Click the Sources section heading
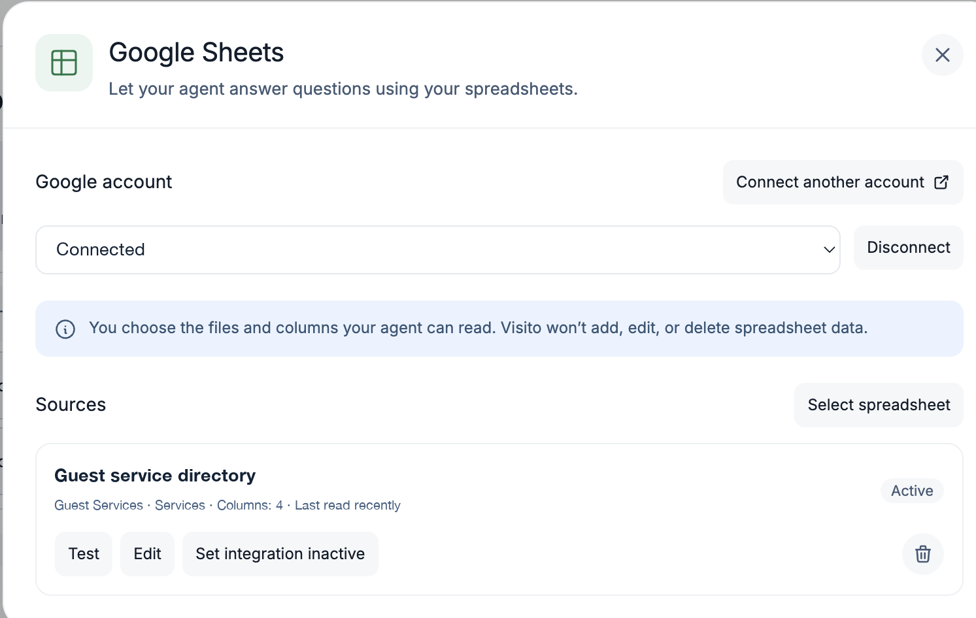 [x=71, y=405]
